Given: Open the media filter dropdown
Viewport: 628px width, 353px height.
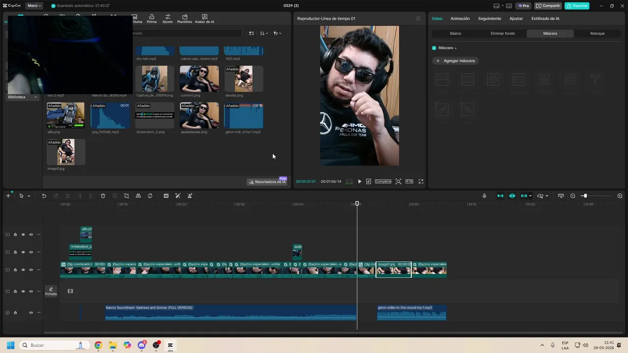Looking at the screenshot, I should click(x=277, y=33).
